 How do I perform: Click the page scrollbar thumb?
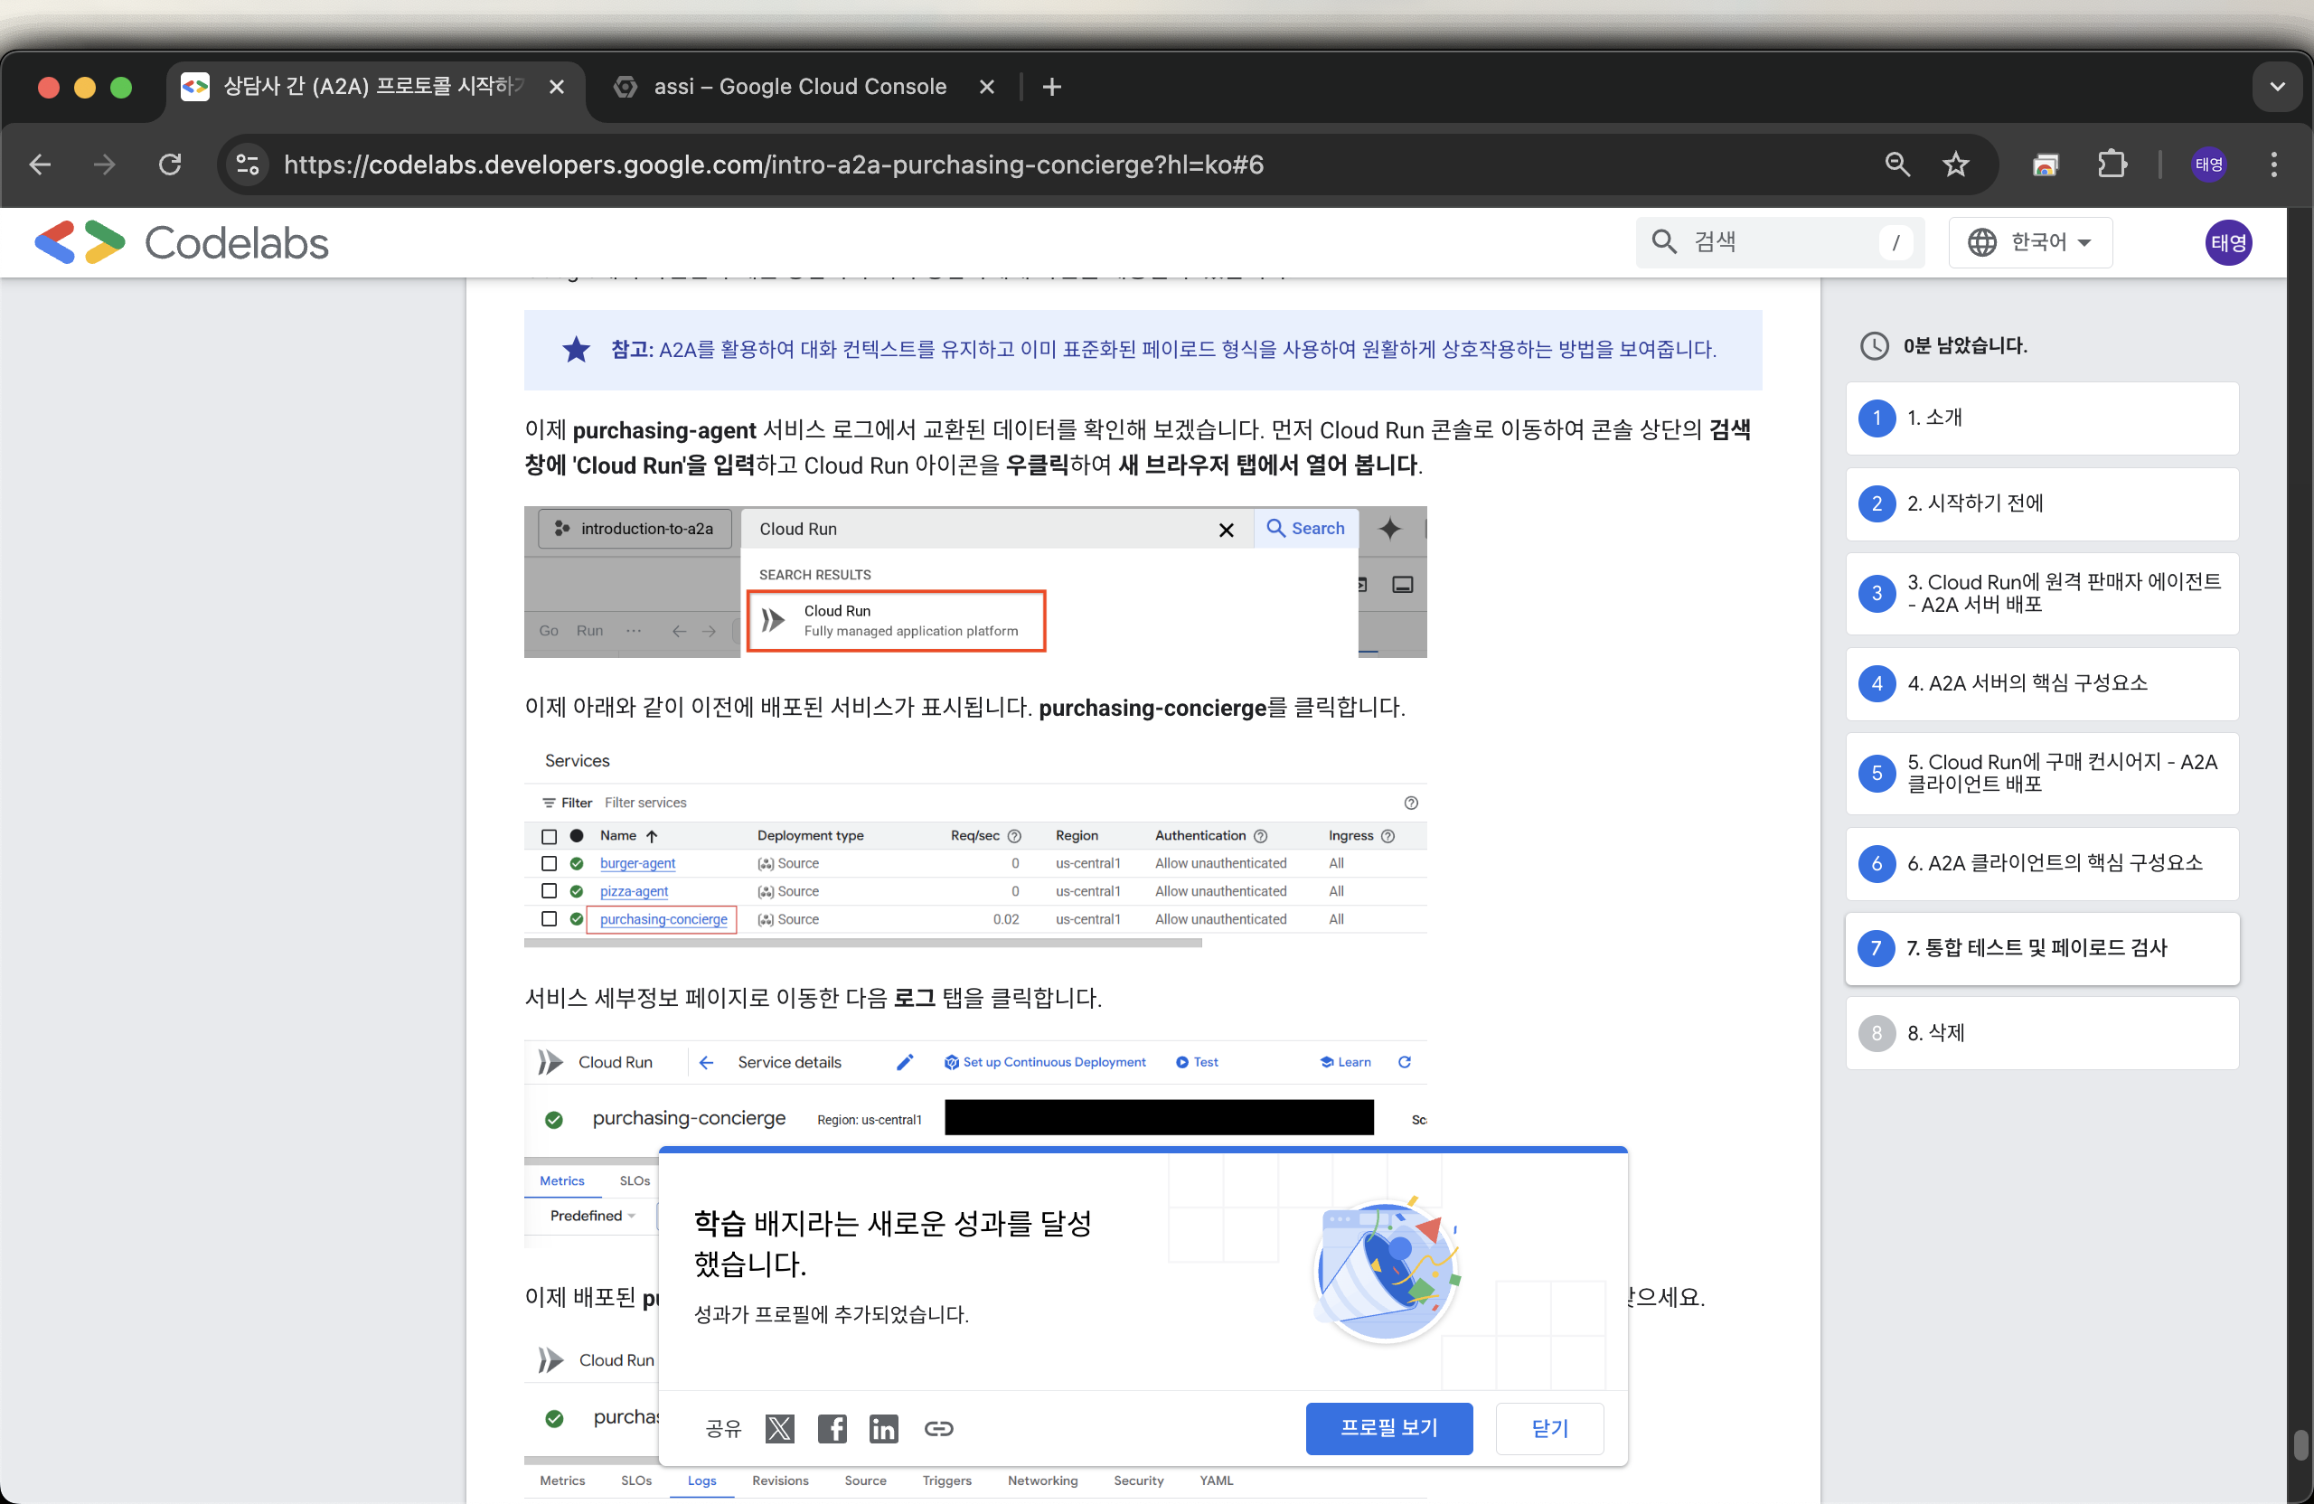click(2300, 1443)
